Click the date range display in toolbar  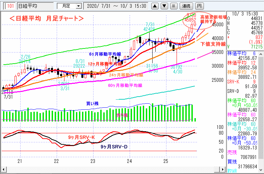click(116, 6)
